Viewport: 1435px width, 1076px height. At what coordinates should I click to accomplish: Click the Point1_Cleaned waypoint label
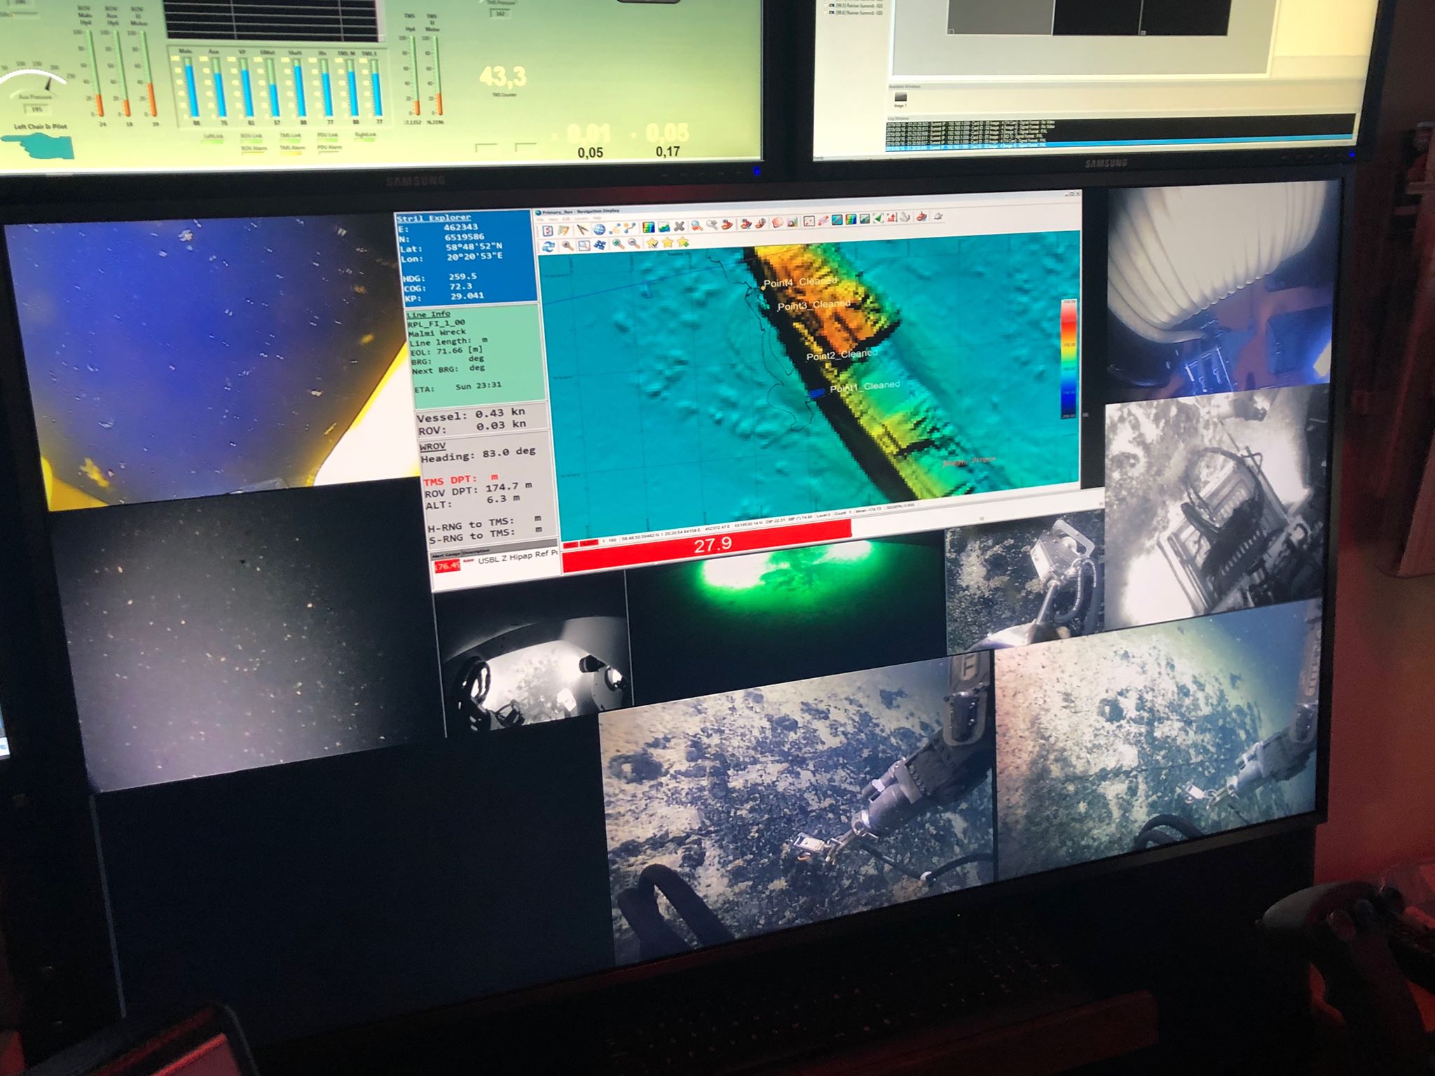(864, 387)
